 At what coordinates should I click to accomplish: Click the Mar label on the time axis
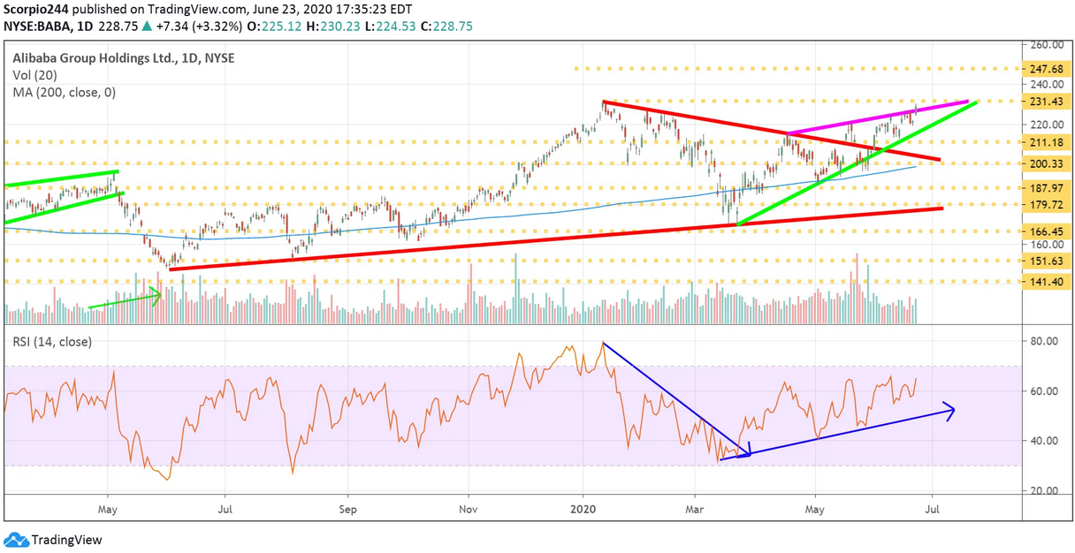click(695, 509)
